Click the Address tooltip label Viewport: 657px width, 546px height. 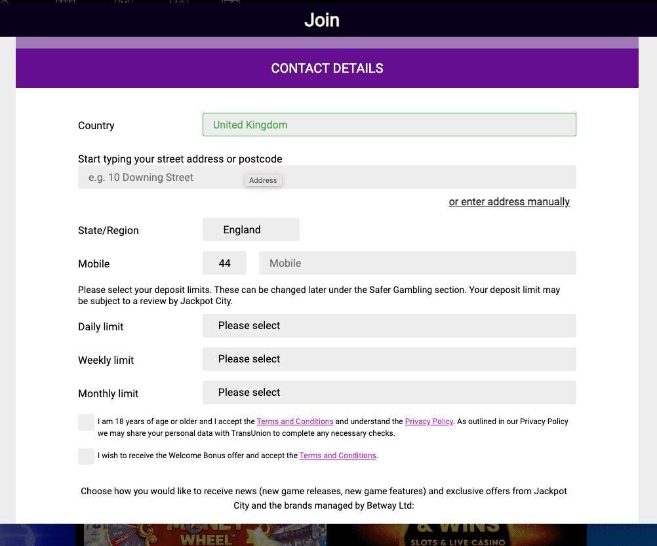[263, 180]
